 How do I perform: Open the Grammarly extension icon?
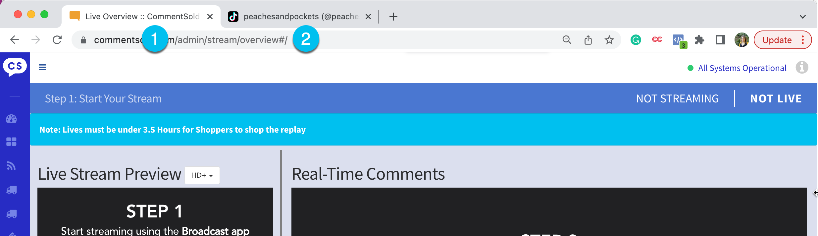point(636,40)
